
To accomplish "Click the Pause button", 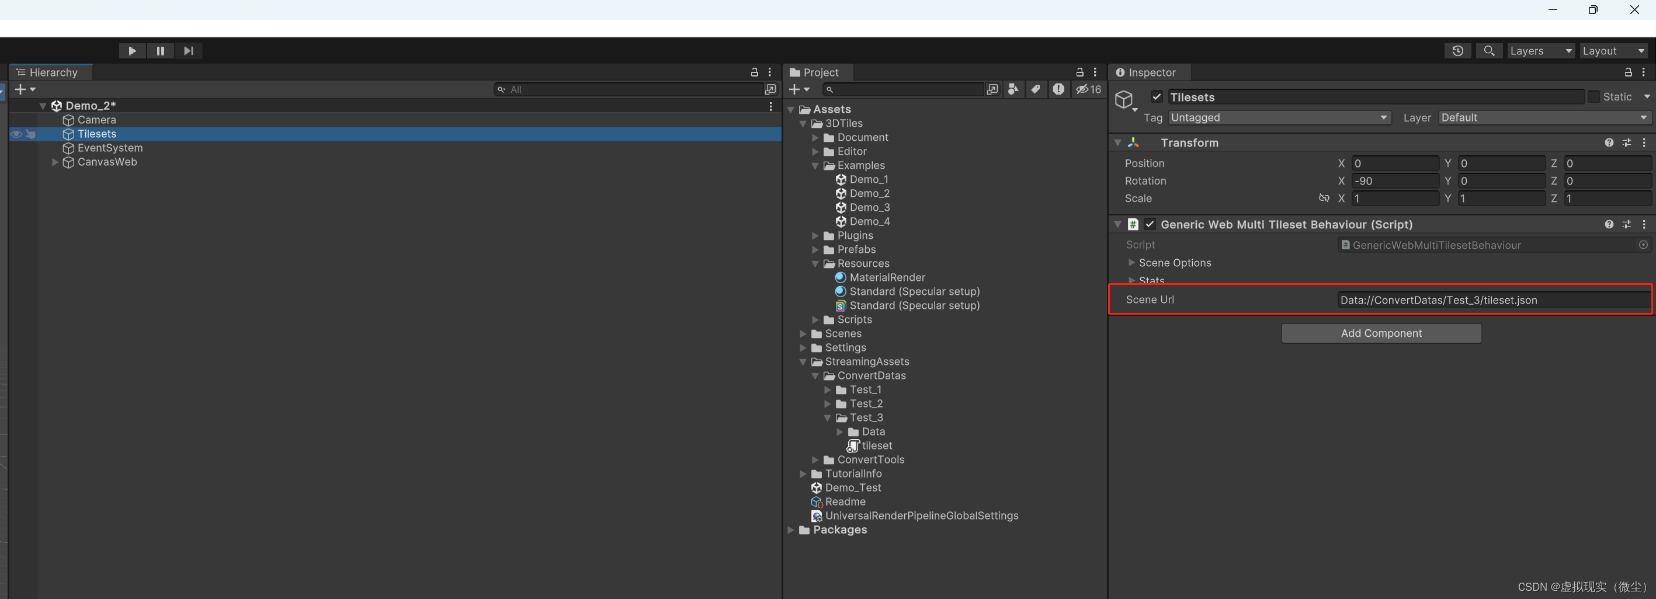I will [x=160, y=51].
